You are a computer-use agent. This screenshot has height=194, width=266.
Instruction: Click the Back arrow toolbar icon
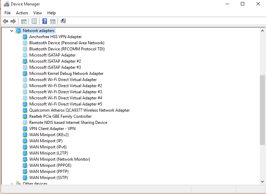tap(5, 21)
